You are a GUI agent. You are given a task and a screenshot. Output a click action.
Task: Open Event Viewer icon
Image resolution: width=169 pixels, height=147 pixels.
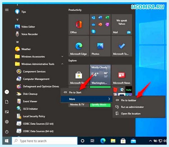[19, 101]
